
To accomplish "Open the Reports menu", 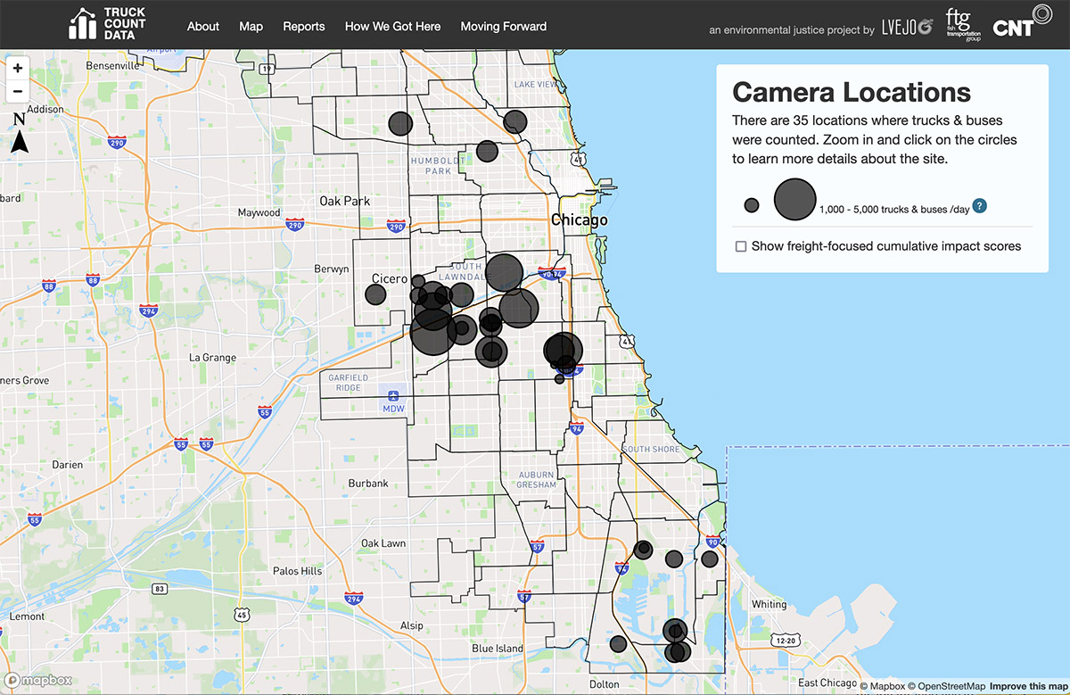I will [304, 26].
